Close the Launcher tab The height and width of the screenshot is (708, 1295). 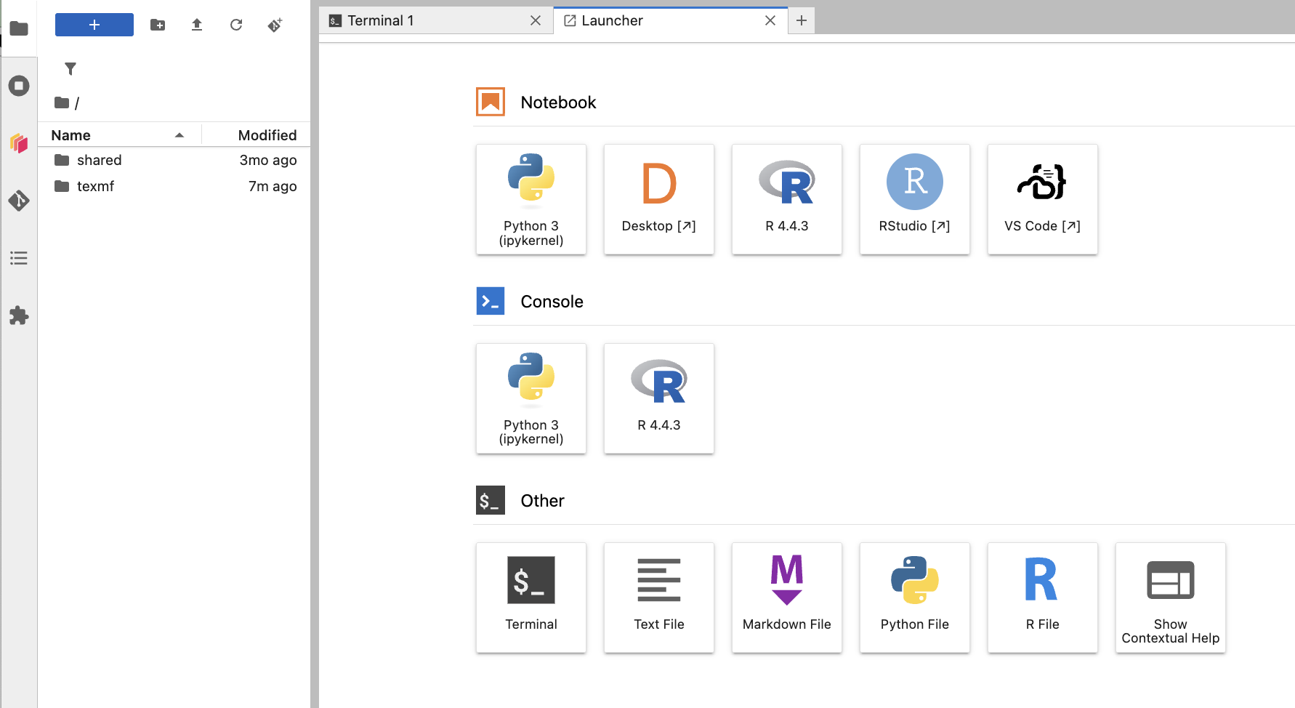tap(770, 21)
